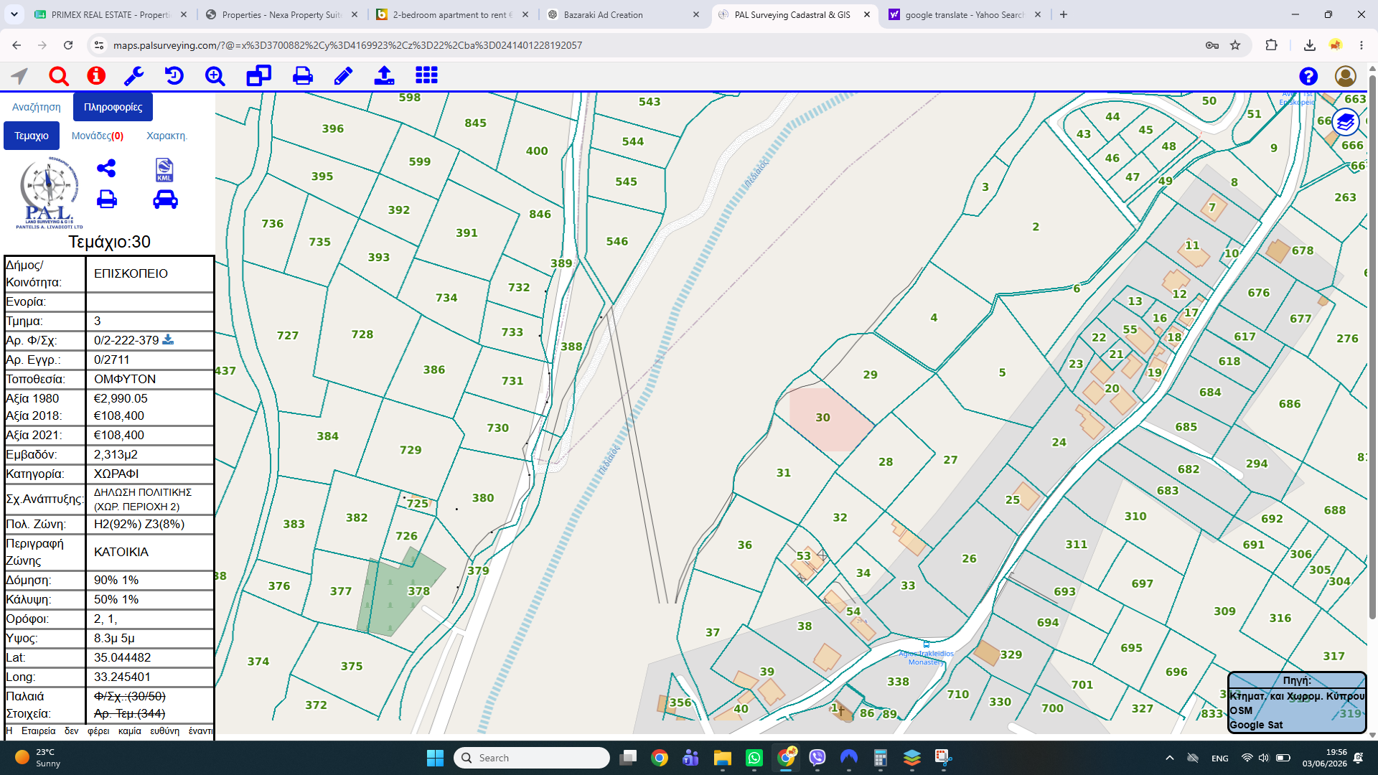Click the ENG language indicator
The height and width of the screenshot is (775, 1378).
click(x=1220, y=758)
